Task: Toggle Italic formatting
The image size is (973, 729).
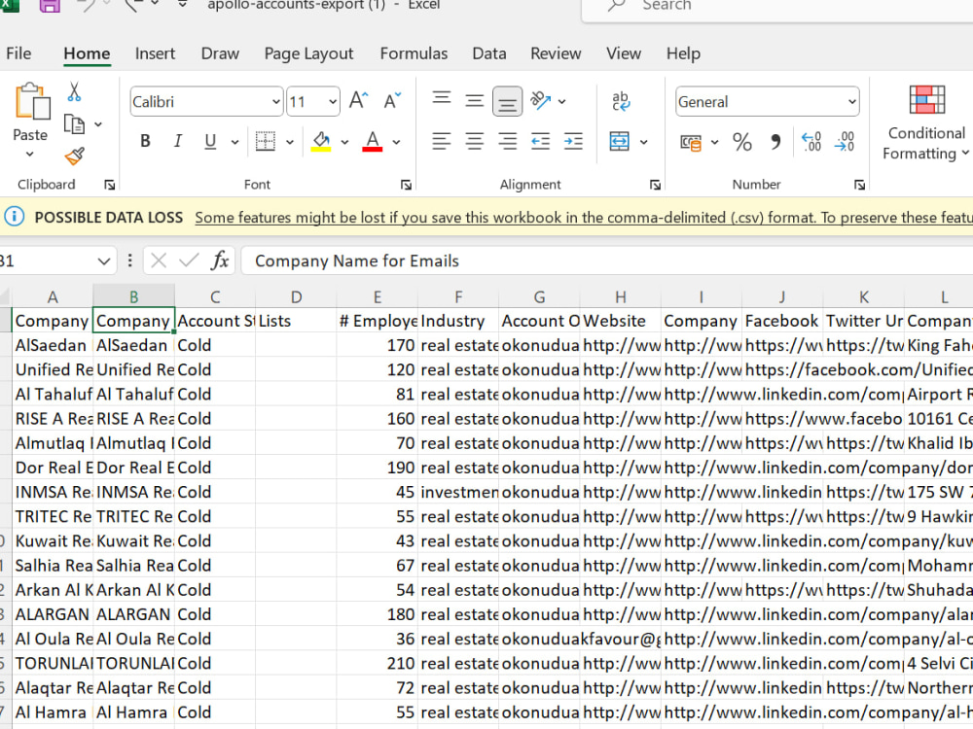Action: [178, 141]
